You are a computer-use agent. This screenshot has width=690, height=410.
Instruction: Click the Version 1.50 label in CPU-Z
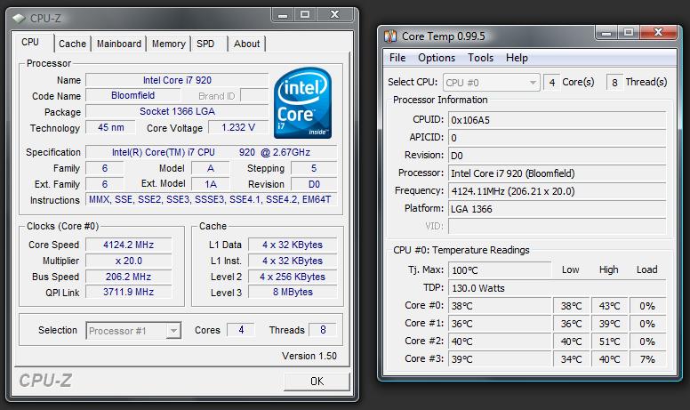[x=309, y=356]
